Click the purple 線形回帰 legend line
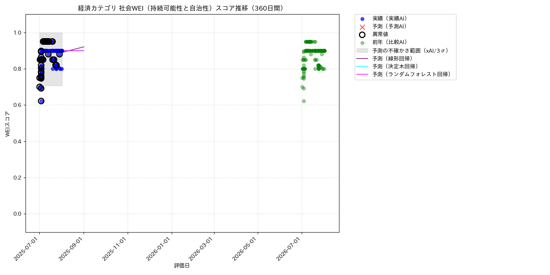This screenshot has height=275, width=550. tap(362, 59)
